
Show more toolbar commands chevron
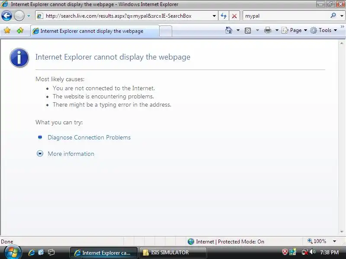(x=342, y=27)
